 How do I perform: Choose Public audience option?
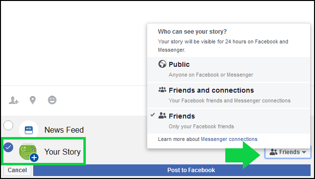(229, 70)
